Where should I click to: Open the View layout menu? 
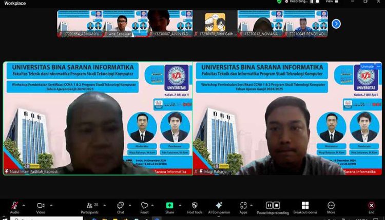pyautogui.click(x=332, y=2)
